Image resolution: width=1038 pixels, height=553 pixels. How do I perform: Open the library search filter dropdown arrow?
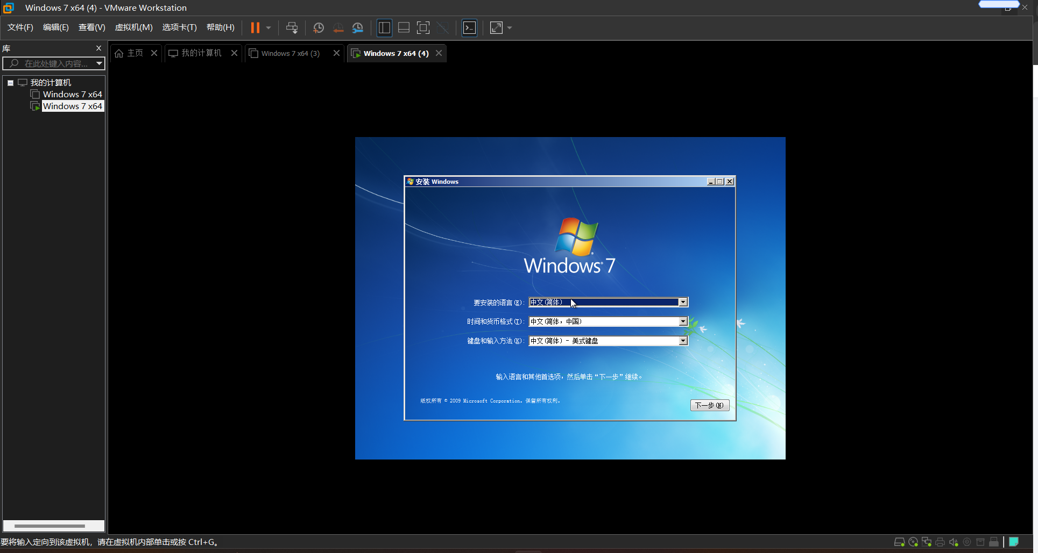coord(99,63)
